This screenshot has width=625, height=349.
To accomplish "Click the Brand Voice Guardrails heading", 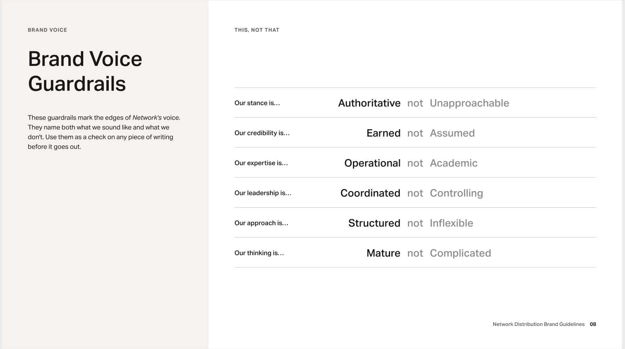I will click(x=85, y=71).
